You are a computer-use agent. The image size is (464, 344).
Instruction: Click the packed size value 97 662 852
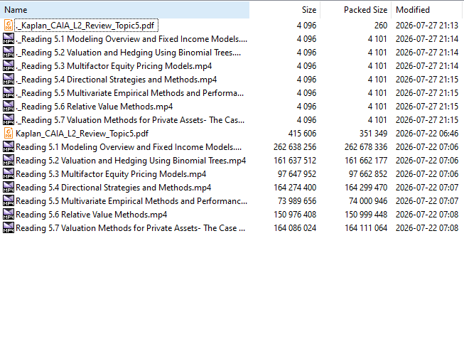(368, 174)
